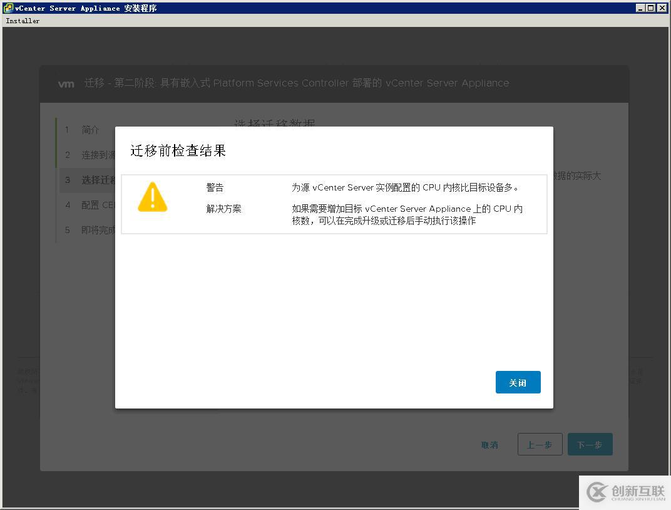The image size is (671, 510).
Task: Select wizard step 2 连接到源
Action: click(86, 155)
